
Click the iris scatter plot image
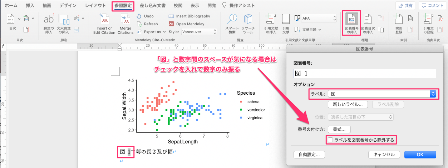[193, 111]
